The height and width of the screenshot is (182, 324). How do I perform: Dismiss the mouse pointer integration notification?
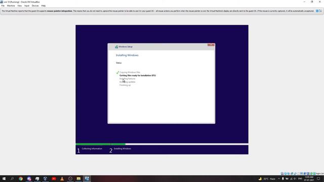tap(317, 11)
